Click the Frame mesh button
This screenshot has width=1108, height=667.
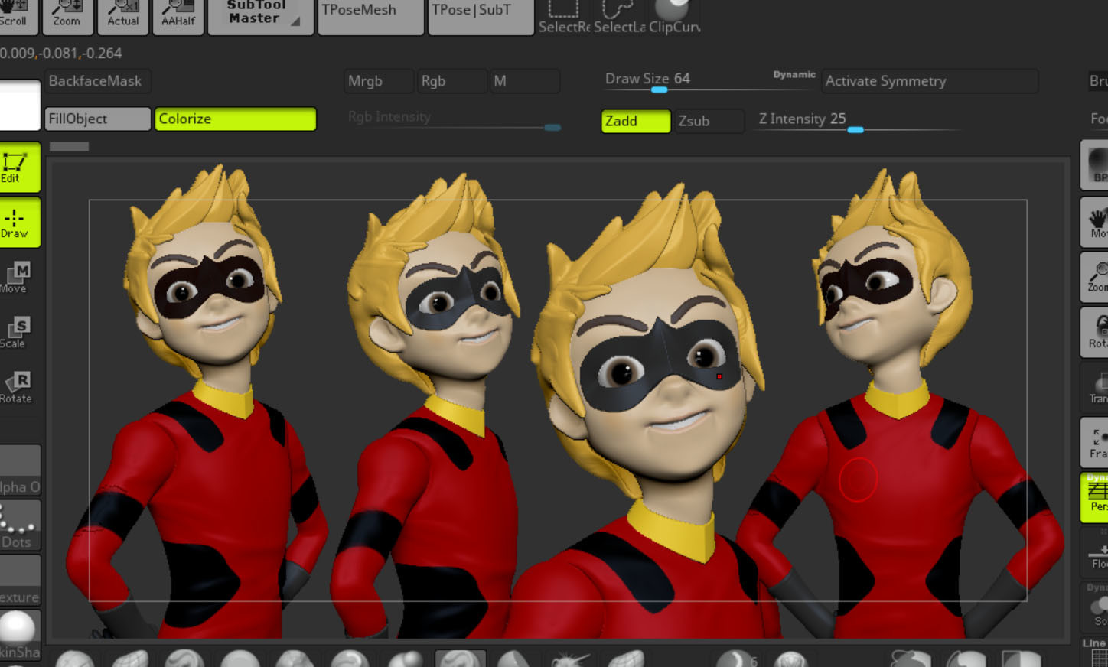click(1095, 442)
